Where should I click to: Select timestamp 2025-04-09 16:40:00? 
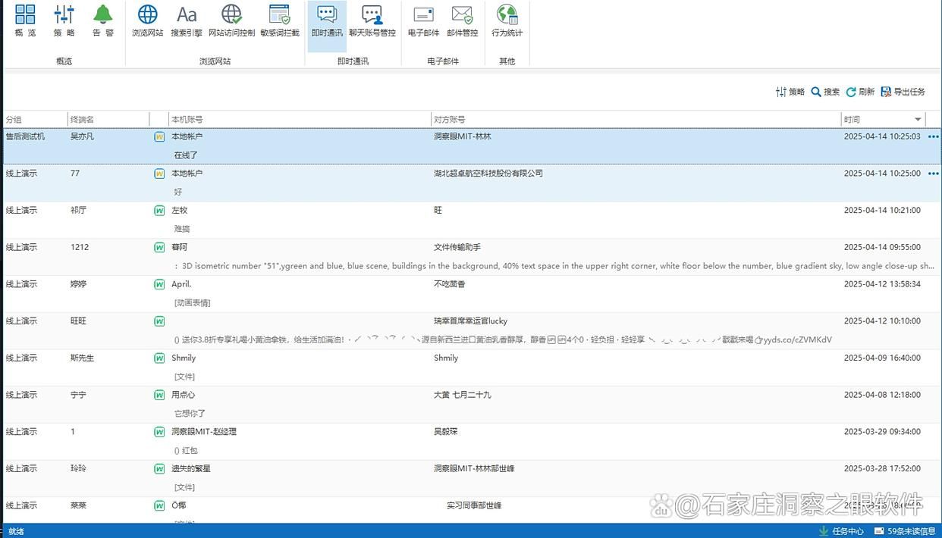click(x=882, y=358)
